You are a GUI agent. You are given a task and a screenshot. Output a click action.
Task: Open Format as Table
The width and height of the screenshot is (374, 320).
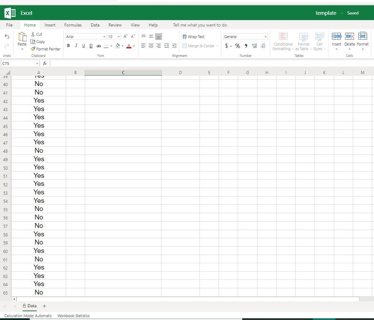coord(303,42)
